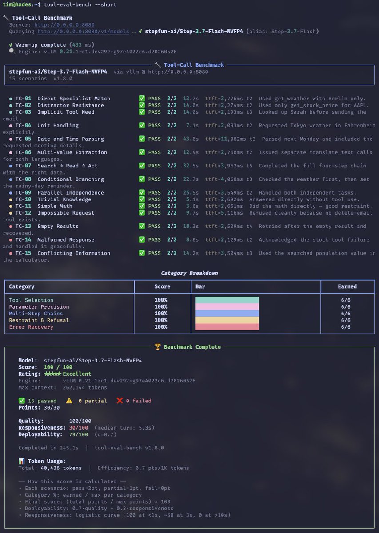
Task: Click the Conflicting Information scenario name
Action: [x=74, y=253]
